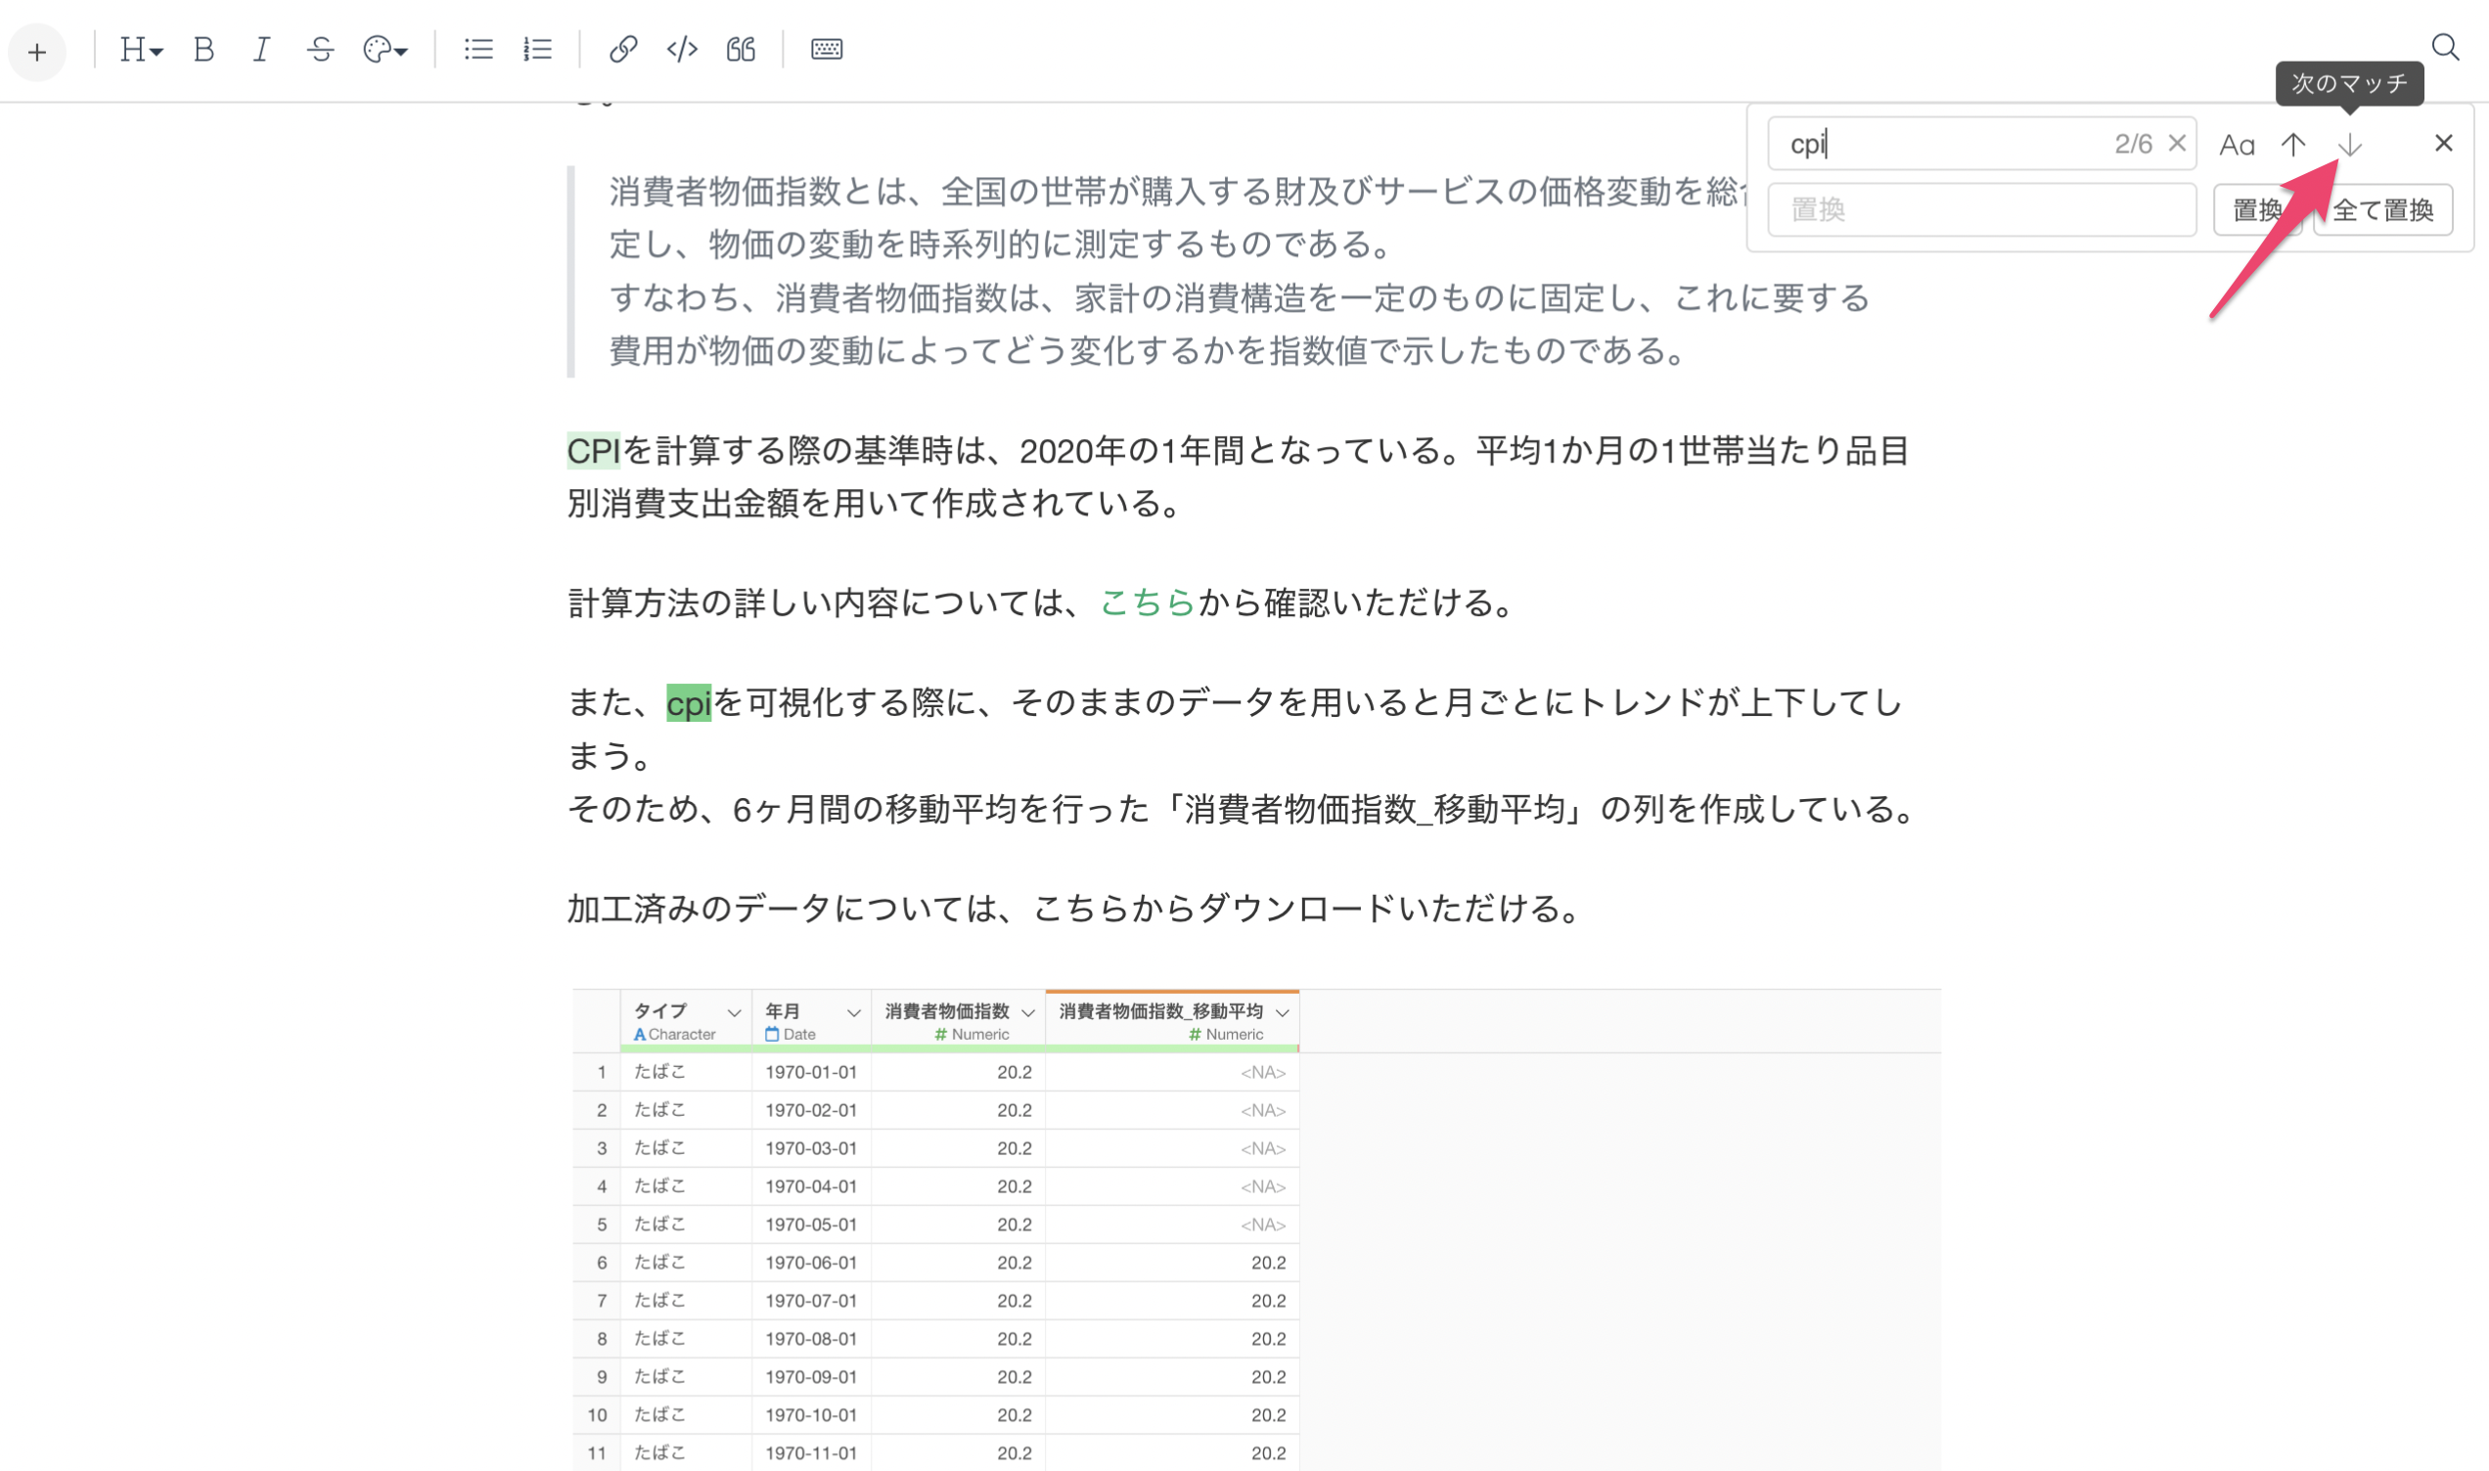Image resolution: width=2489 pixels, height=1471 pixels.
Task: Open 消費者物価指数_移動平均 column dropdown menu
Action: (1283, 1012)
